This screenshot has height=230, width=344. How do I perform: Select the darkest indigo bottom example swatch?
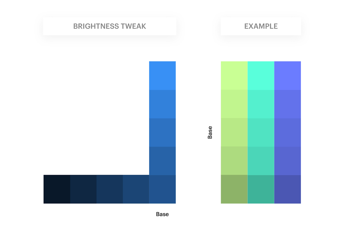pyautogui.click(x=287, y=189)
